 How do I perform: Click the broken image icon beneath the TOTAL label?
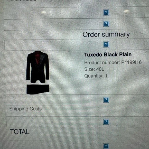(106, 146)
